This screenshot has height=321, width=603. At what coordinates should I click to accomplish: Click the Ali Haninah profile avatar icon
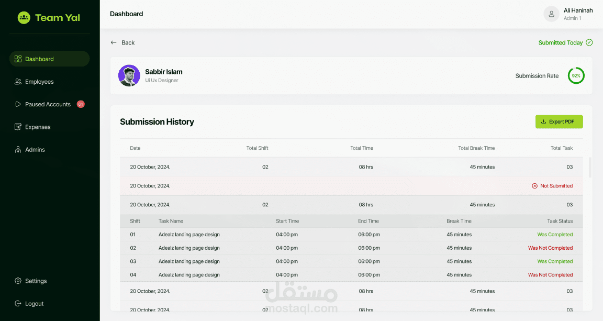pyautogui.click(x=551, y=14)
